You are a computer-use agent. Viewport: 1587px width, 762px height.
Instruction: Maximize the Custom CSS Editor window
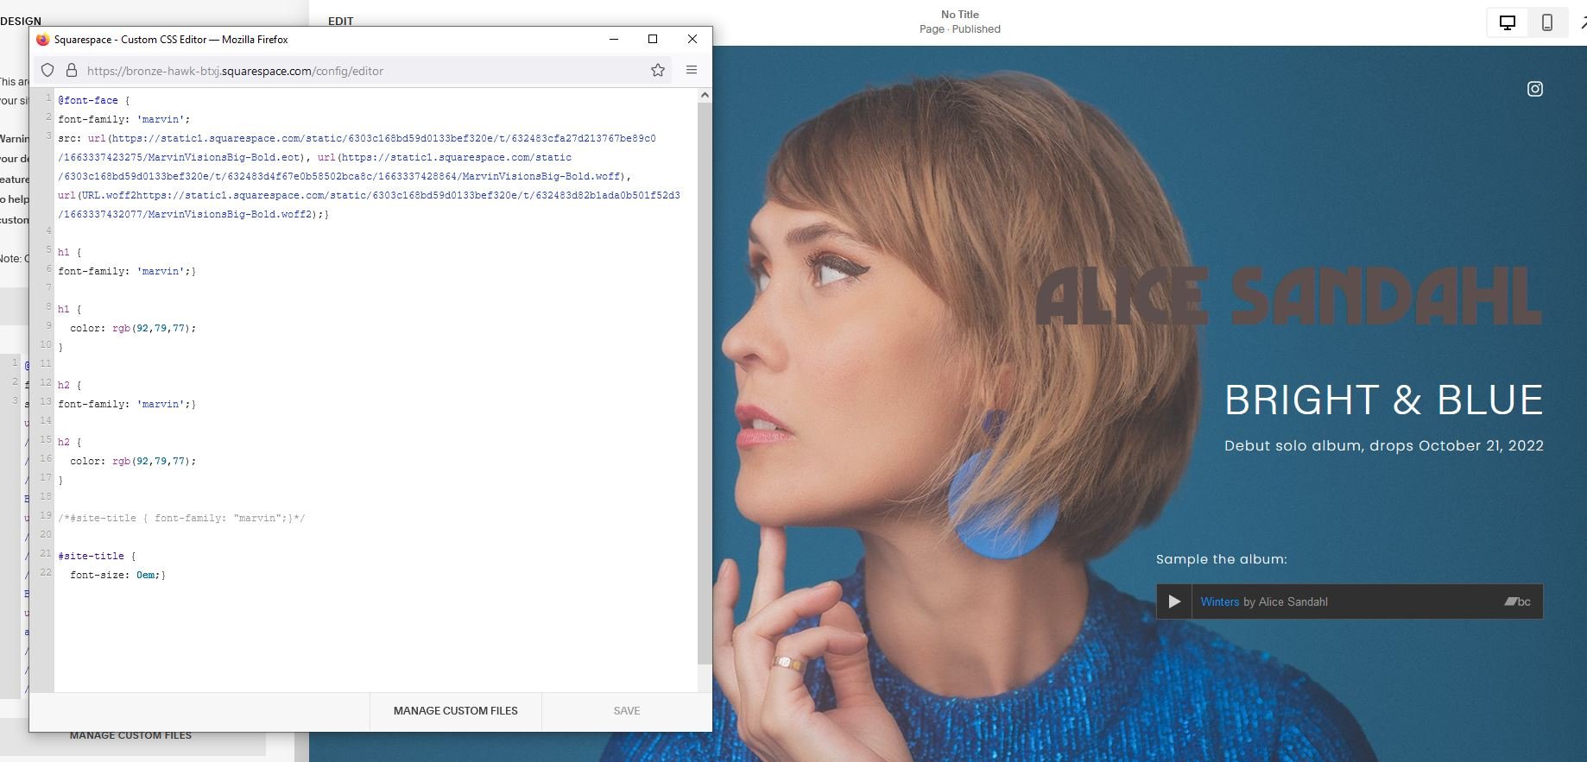pos(653,39)
